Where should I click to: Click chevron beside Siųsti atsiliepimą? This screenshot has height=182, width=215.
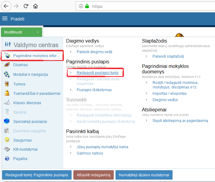pos(146,120)
